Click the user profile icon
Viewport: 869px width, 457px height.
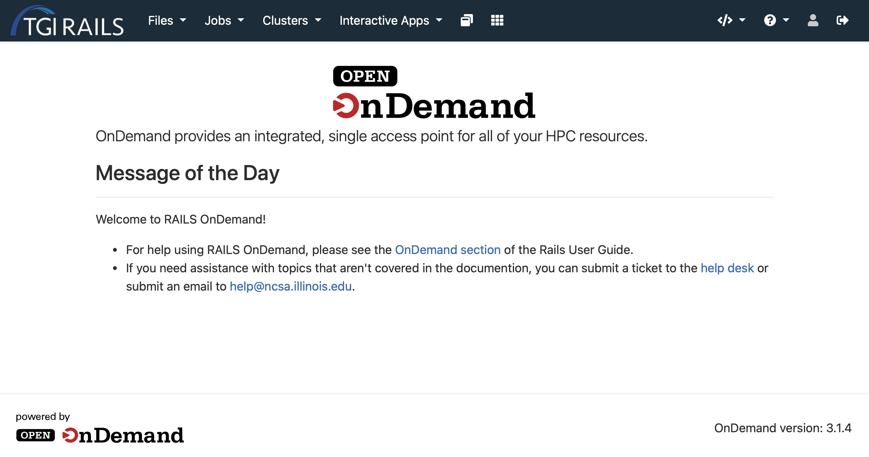(813, 21)
